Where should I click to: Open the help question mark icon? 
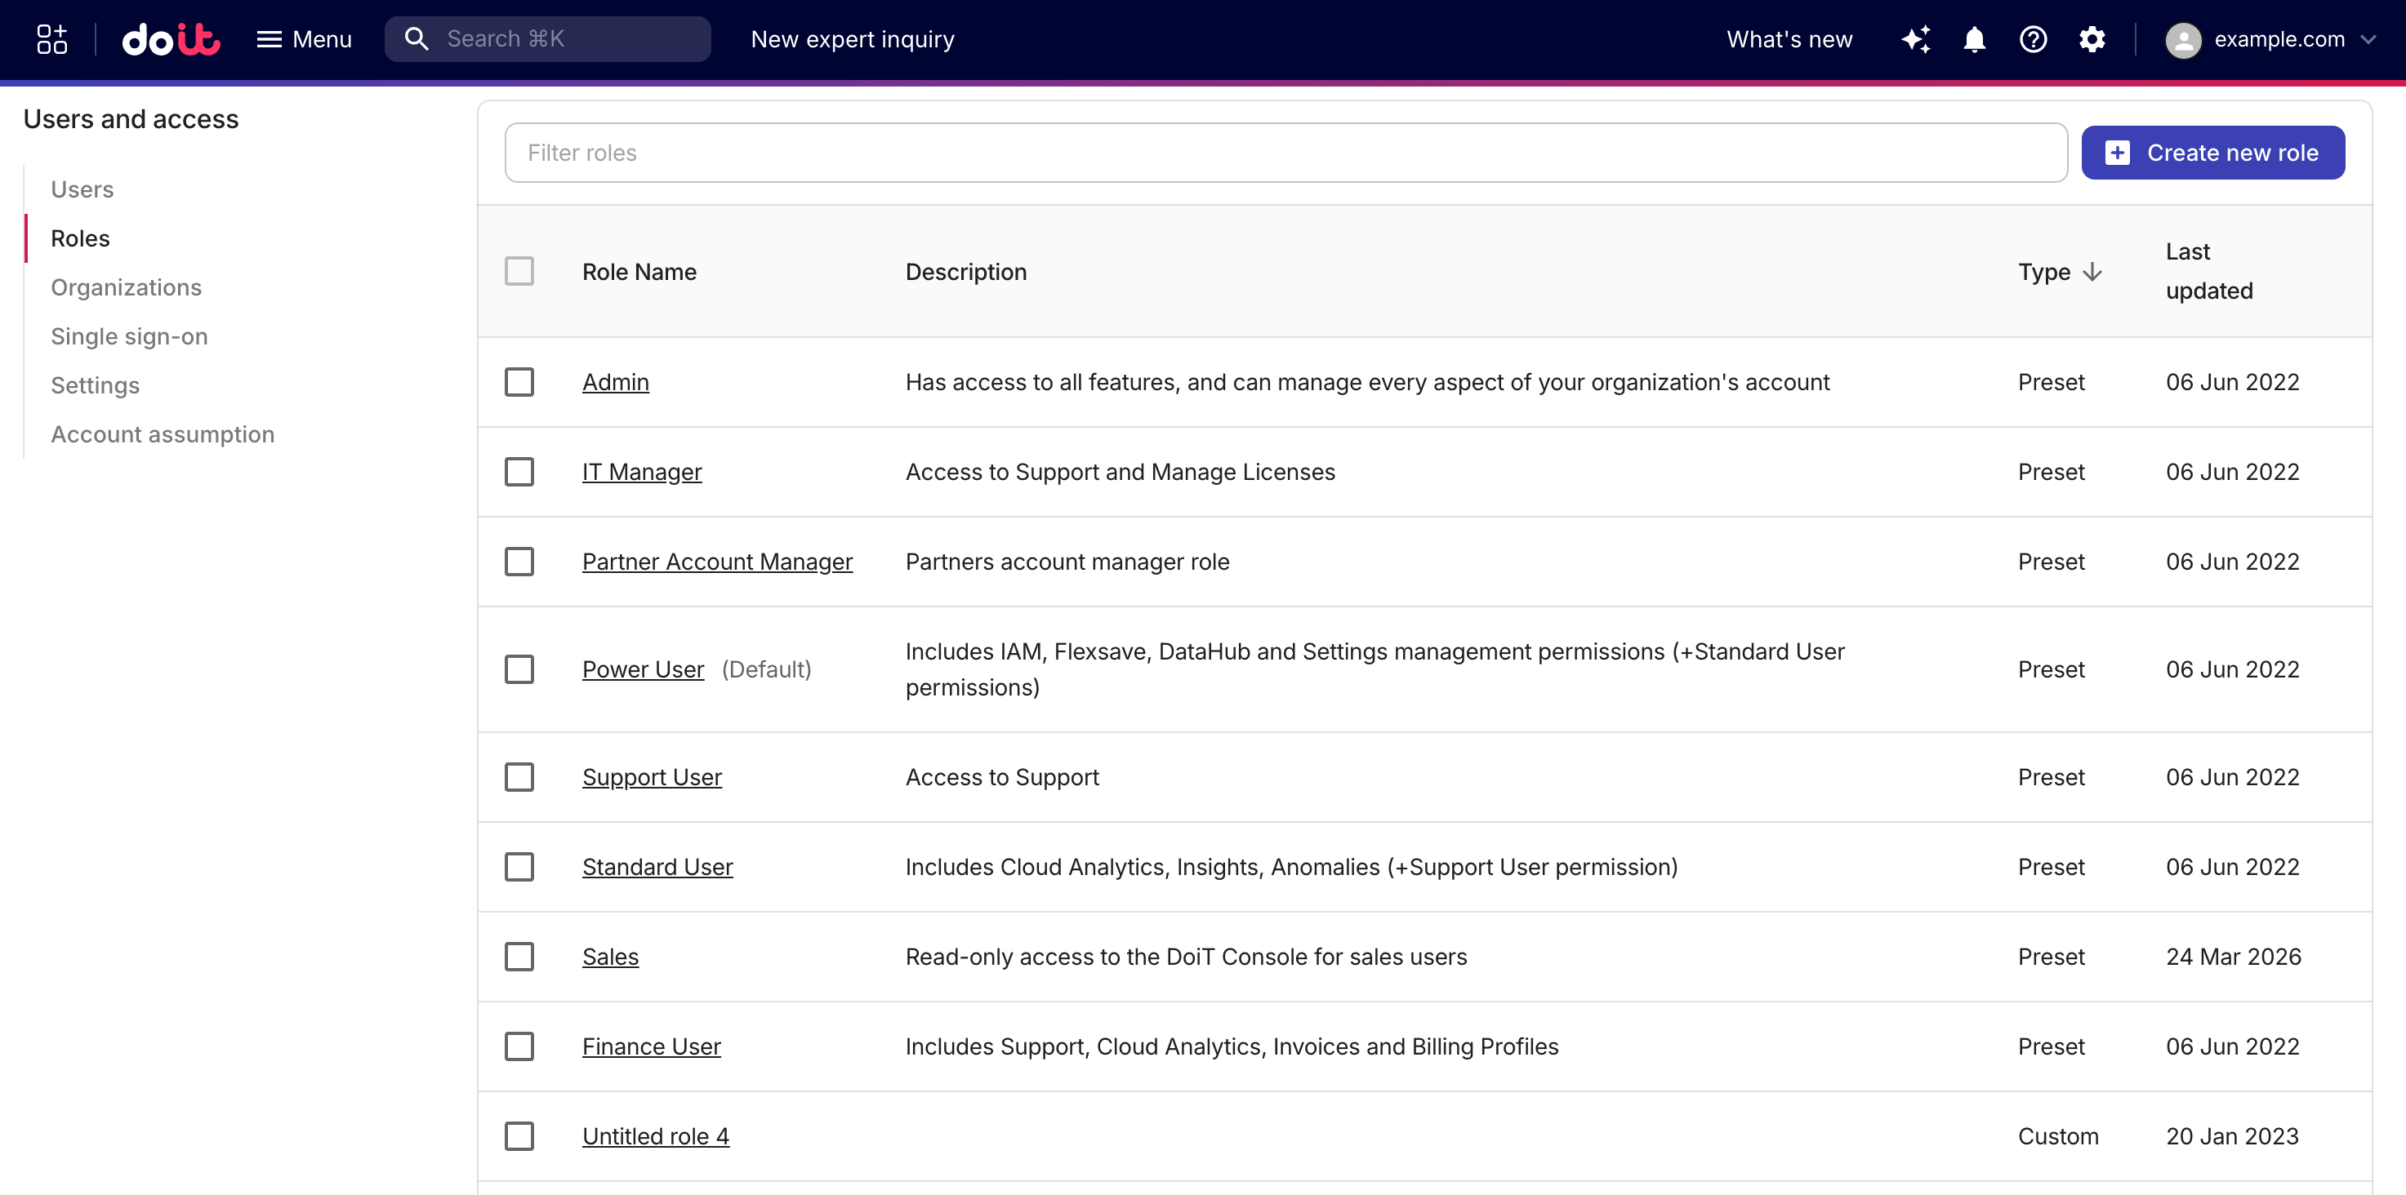tap(2034, 39)
